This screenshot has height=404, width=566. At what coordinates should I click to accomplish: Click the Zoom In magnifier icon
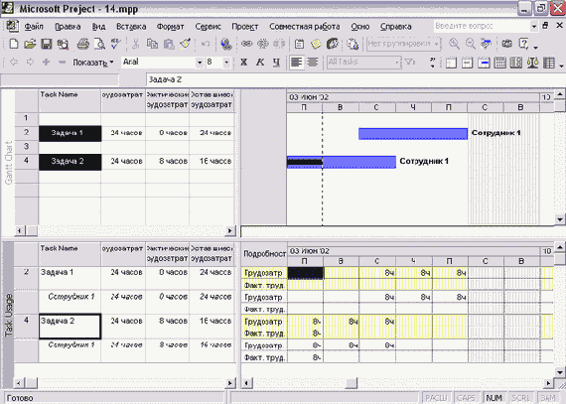(454, 44)
